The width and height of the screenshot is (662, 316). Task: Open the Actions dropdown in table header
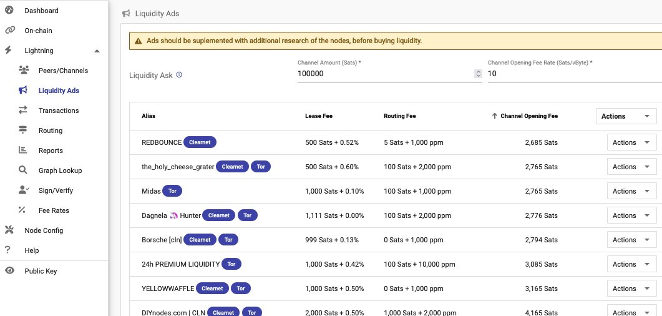626,116
